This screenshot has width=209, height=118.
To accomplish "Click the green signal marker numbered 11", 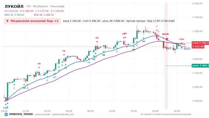I will point(89,62).
